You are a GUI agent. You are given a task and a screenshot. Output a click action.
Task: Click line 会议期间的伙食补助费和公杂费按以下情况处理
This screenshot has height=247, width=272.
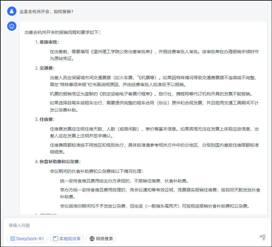pyautogui.click(x=96, y=171)
